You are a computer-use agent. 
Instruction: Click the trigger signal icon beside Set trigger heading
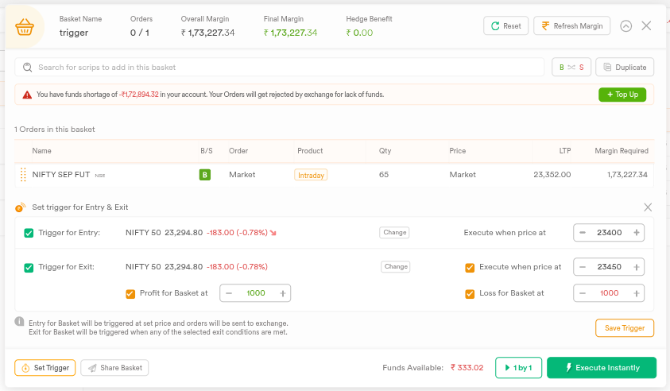coord(21,207)
